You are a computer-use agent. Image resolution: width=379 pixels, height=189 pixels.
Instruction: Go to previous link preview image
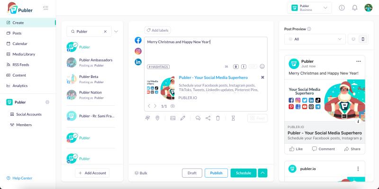click(149, 106)
